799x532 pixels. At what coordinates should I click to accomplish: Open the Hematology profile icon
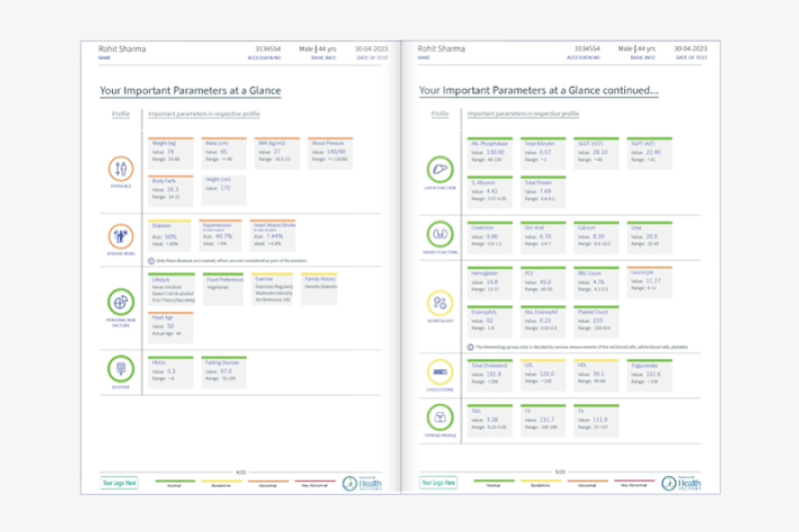pyautogui.click(x=439, y=302)
